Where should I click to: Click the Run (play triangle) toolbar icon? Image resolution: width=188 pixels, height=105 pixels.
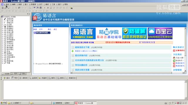pyautogui.click(x=45, y=8)
